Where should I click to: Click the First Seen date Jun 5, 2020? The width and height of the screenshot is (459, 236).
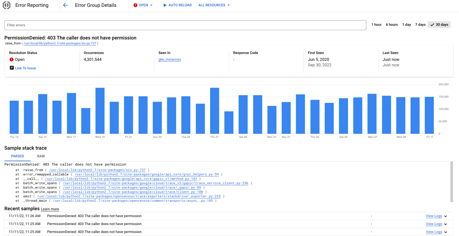[318, 59]
